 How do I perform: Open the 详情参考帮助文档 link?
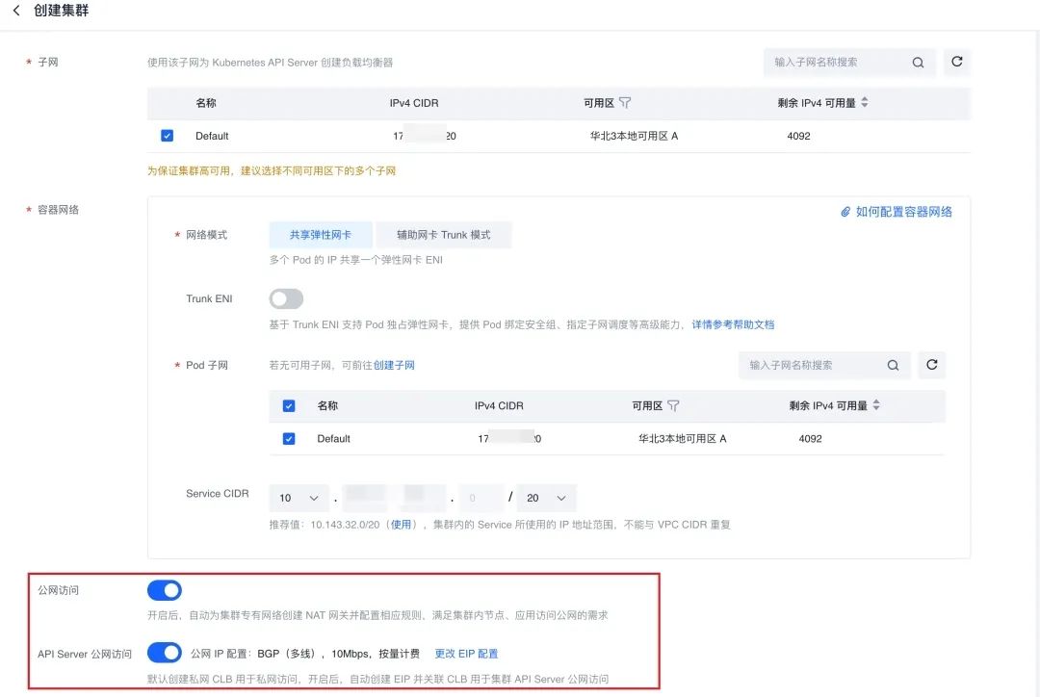tap(733, 325)
